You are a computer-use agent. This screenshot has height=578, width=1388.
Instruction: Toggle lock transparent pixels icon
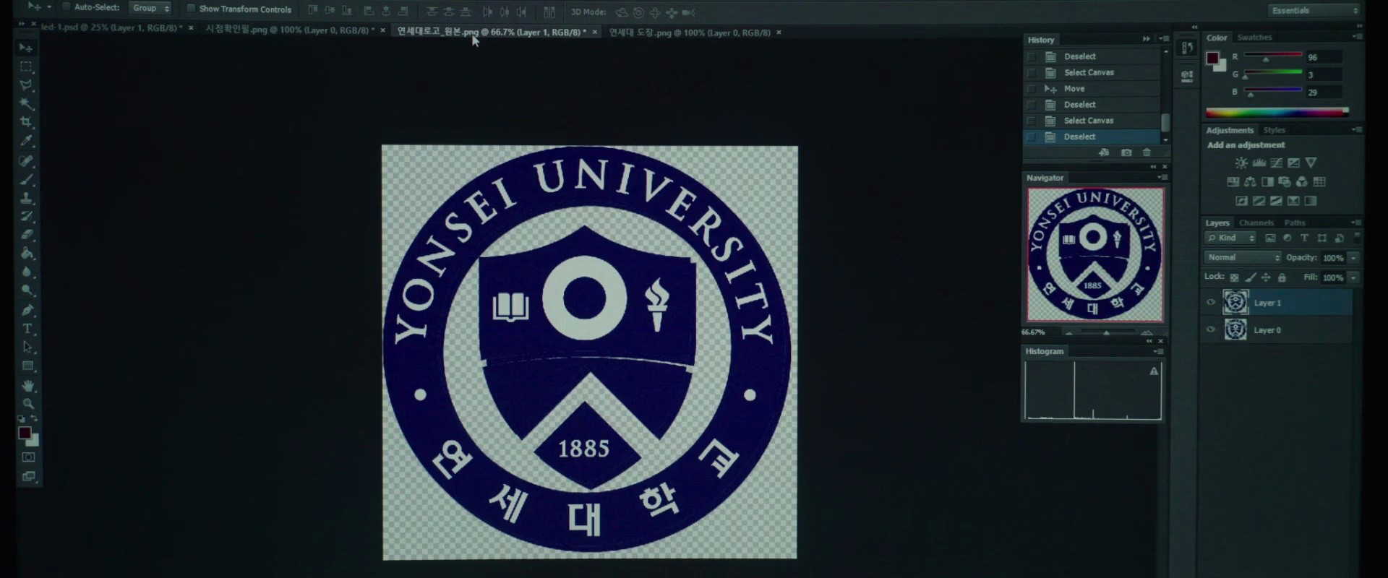(1234, 277)
